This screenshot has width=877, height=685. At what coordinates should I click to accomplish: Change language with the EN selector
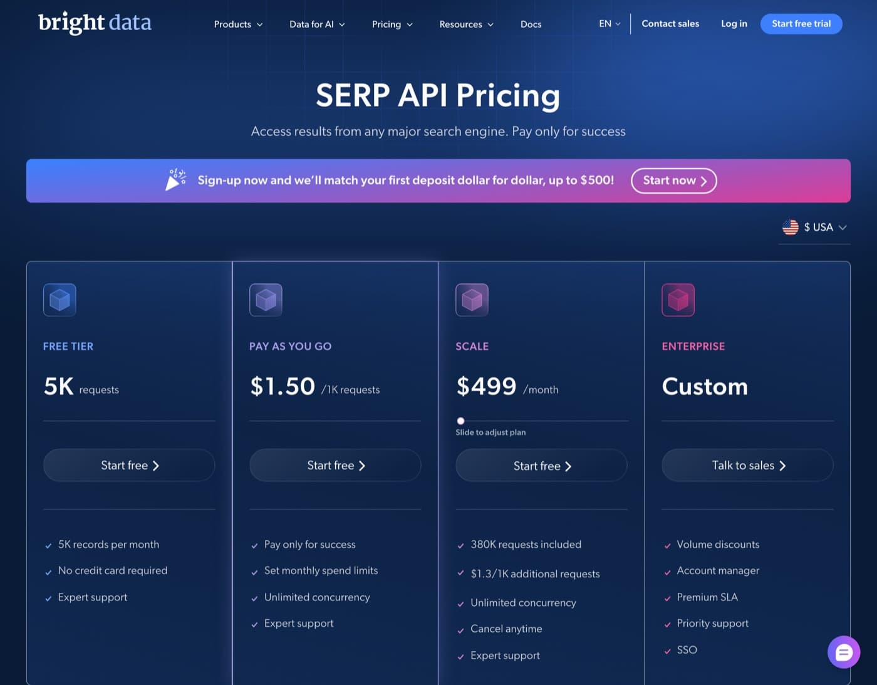610,24
